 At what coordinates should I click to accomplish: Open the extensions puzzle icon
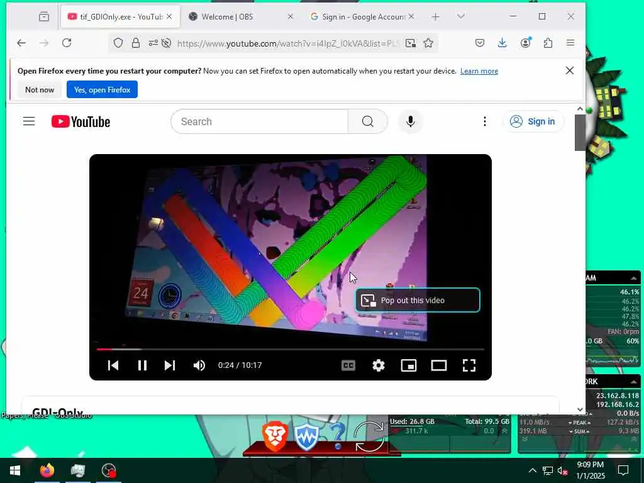(548, 43)
